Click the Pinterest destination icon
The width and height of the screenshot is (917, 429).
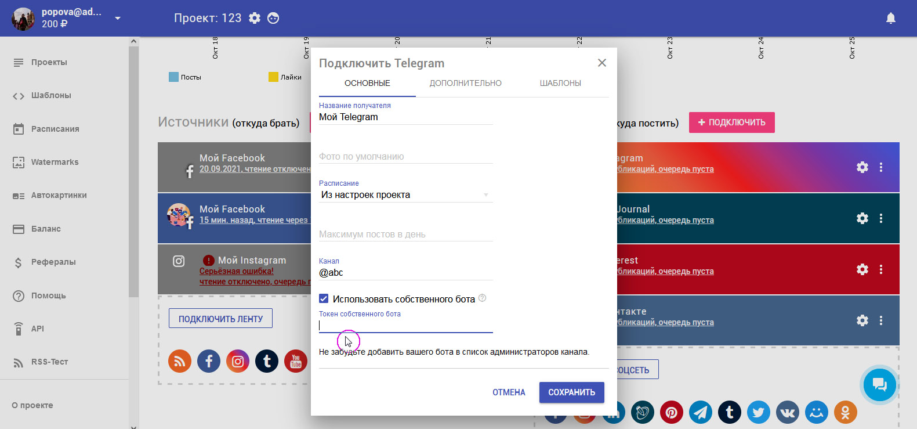(671, 413)
